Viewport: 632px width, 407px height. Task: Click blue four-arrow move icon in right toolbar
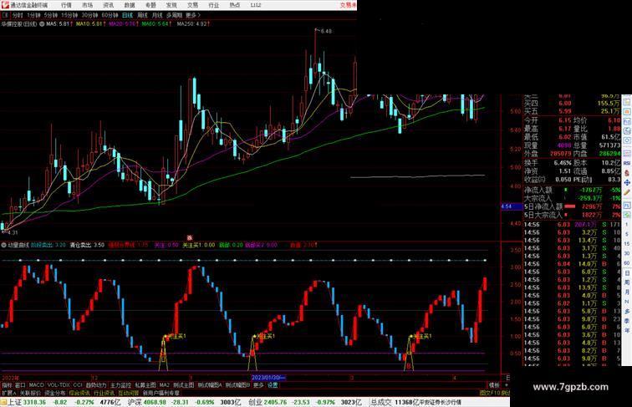627,182
